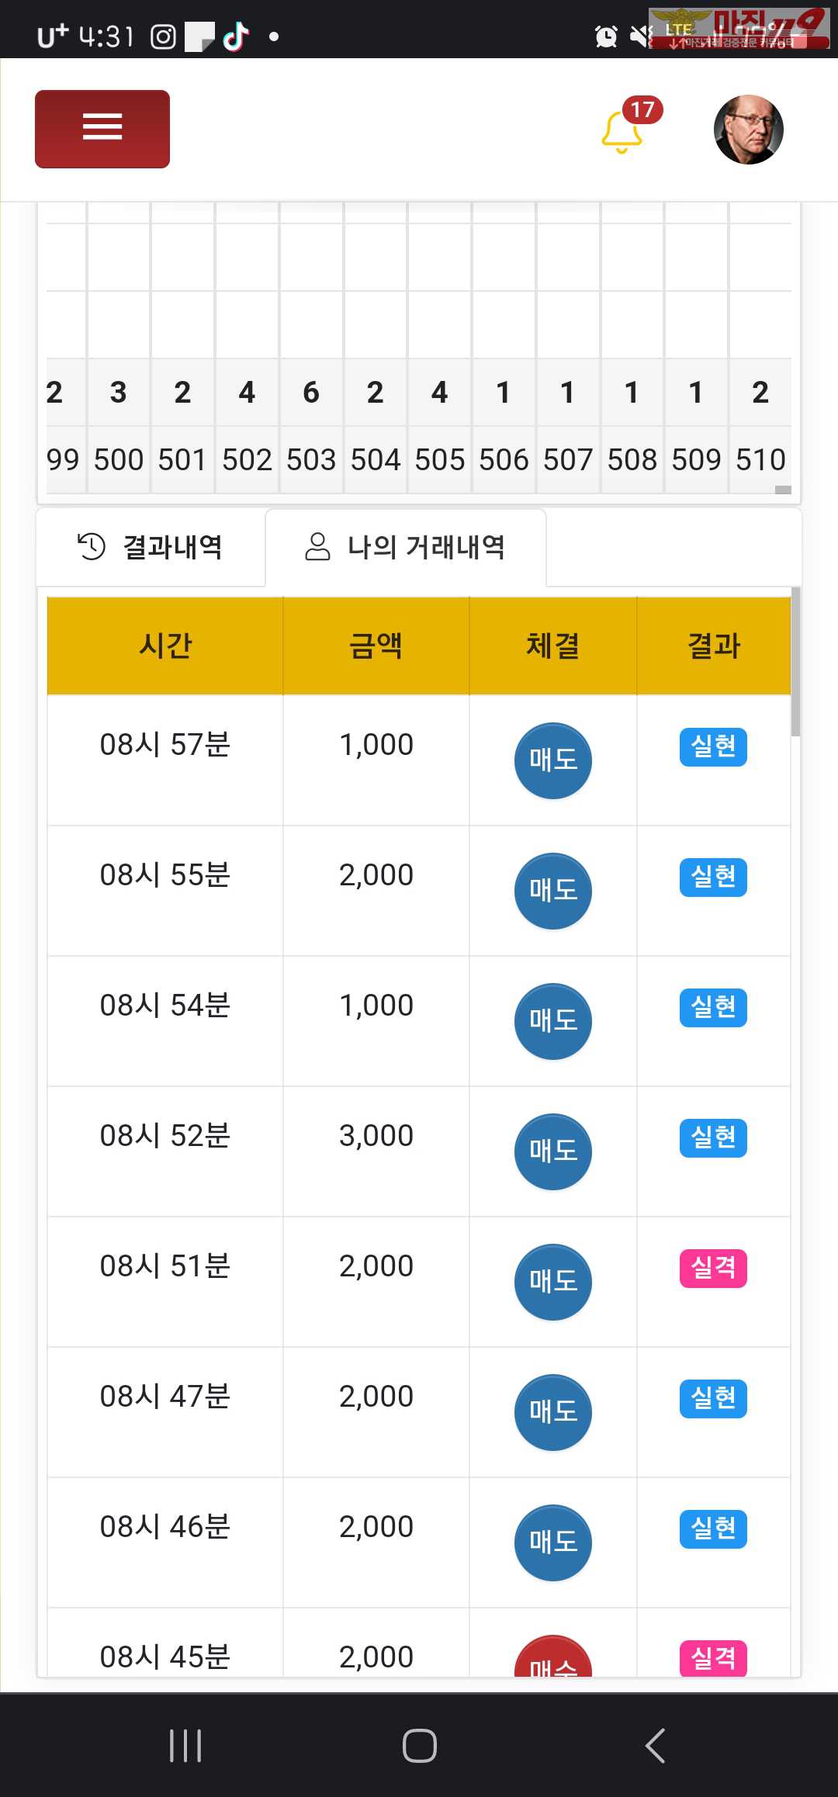Click 매도 button in 08시 46분 row
This screenshot has height=1797, width=838.
[552, 1543]
